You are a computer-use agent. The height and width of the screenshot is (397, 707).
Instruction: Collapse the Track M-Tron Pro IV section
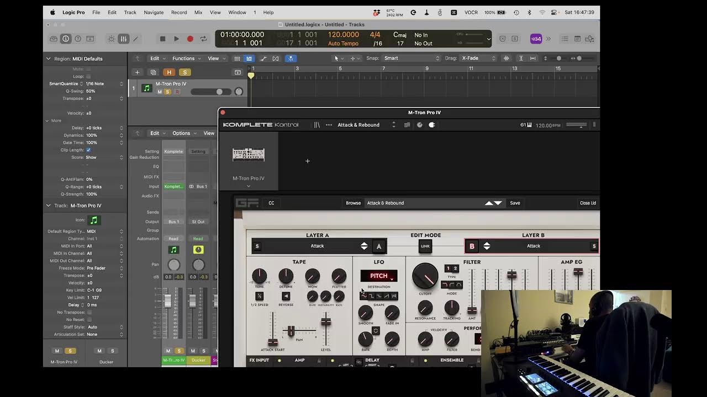48,206
